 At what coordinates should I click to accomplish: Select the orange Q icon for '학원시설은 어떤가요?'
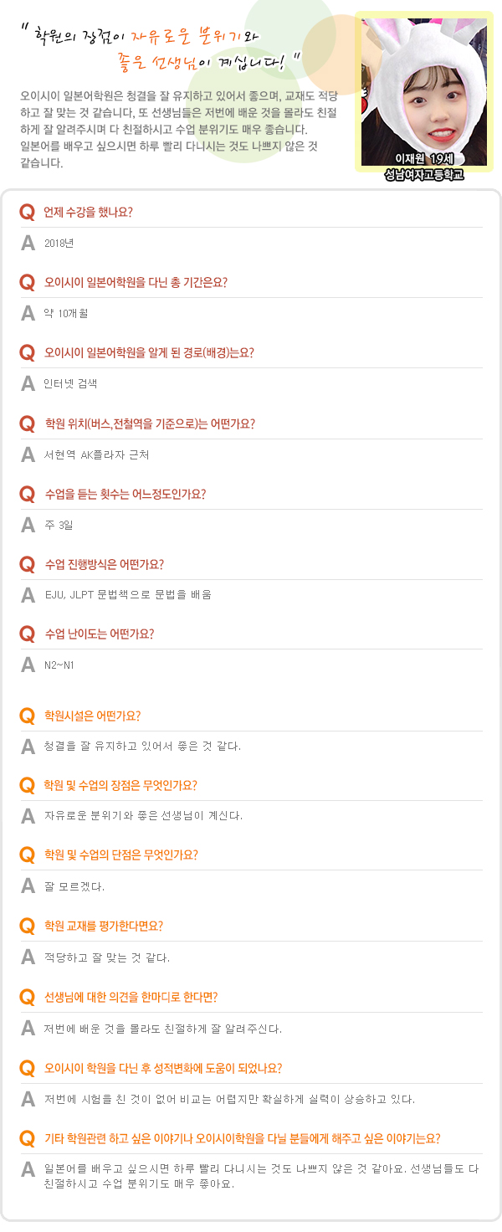coord(27,716)
